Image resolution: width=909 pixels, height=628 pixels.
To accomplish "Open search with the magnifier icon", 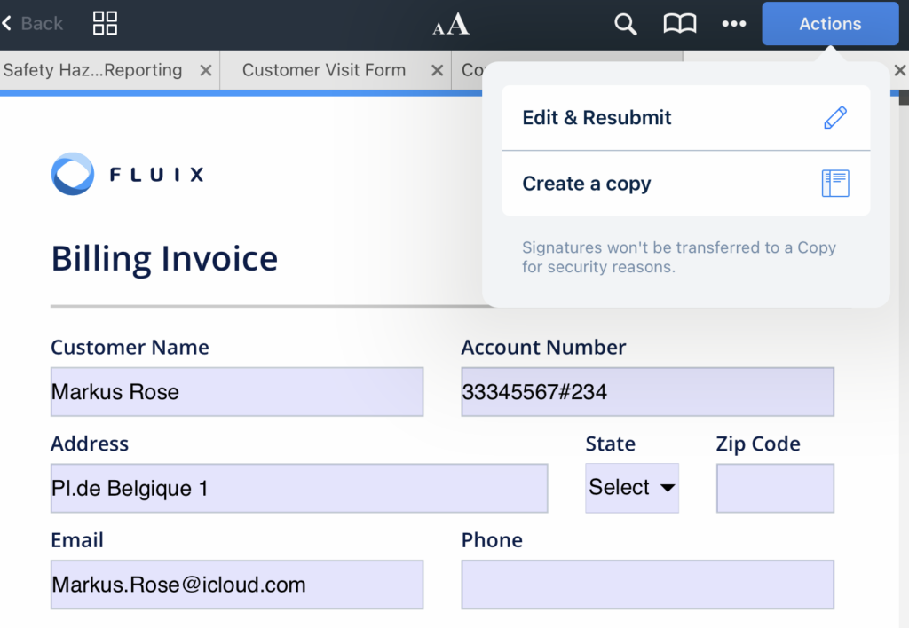I will [626, 25].
